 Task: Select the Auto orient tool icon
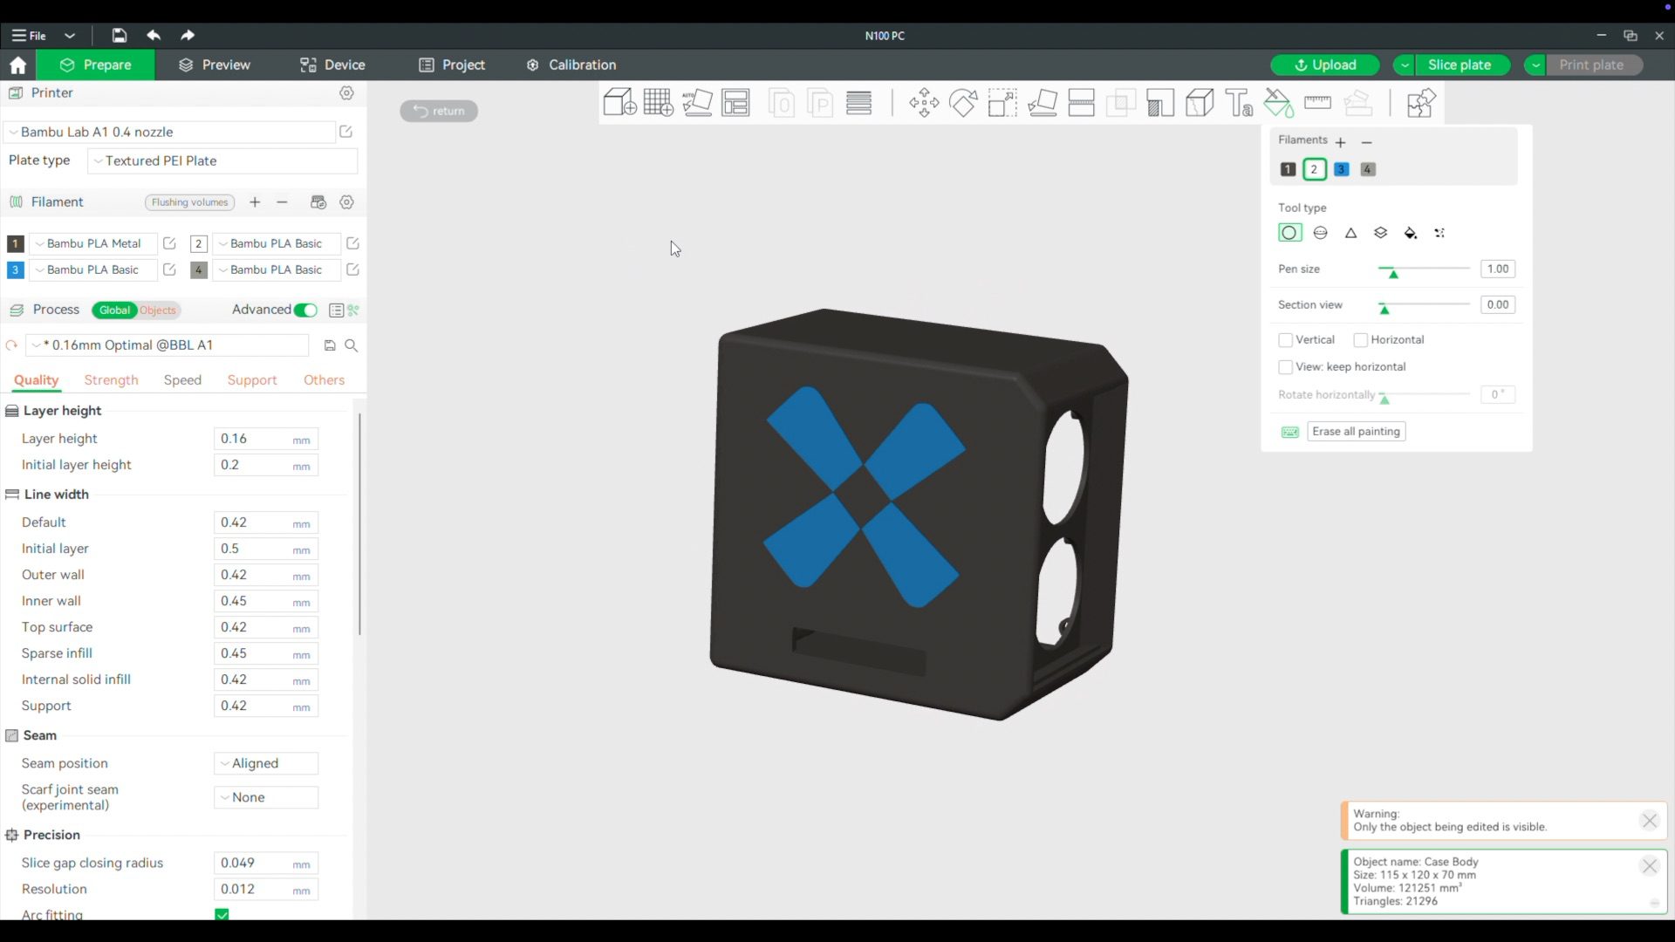pos(697,103)
